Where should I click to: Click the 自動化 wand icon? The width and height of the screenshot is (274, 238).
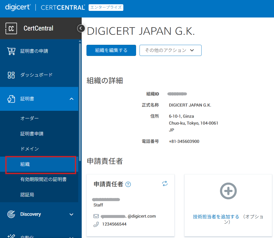(x=11, y=236)
